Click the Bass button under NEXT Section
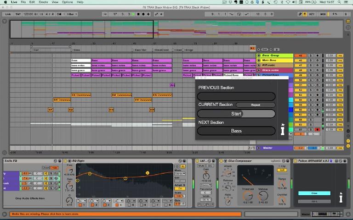353x220 pixels. tap(236, 131)
